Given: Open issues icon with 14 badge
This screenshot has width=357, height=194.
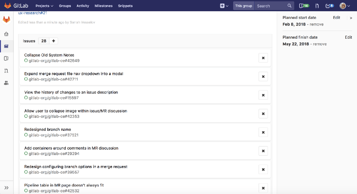Looking at the screenshot, I should point(304,6).
